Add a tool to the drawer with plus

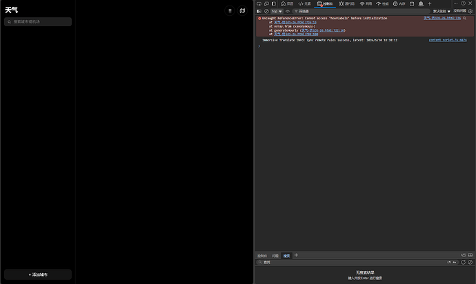tap(296, 255)
